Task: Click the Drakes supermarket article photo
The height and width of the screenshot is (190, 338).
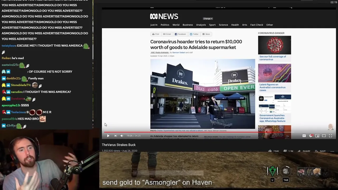Action: pos(203,94)
